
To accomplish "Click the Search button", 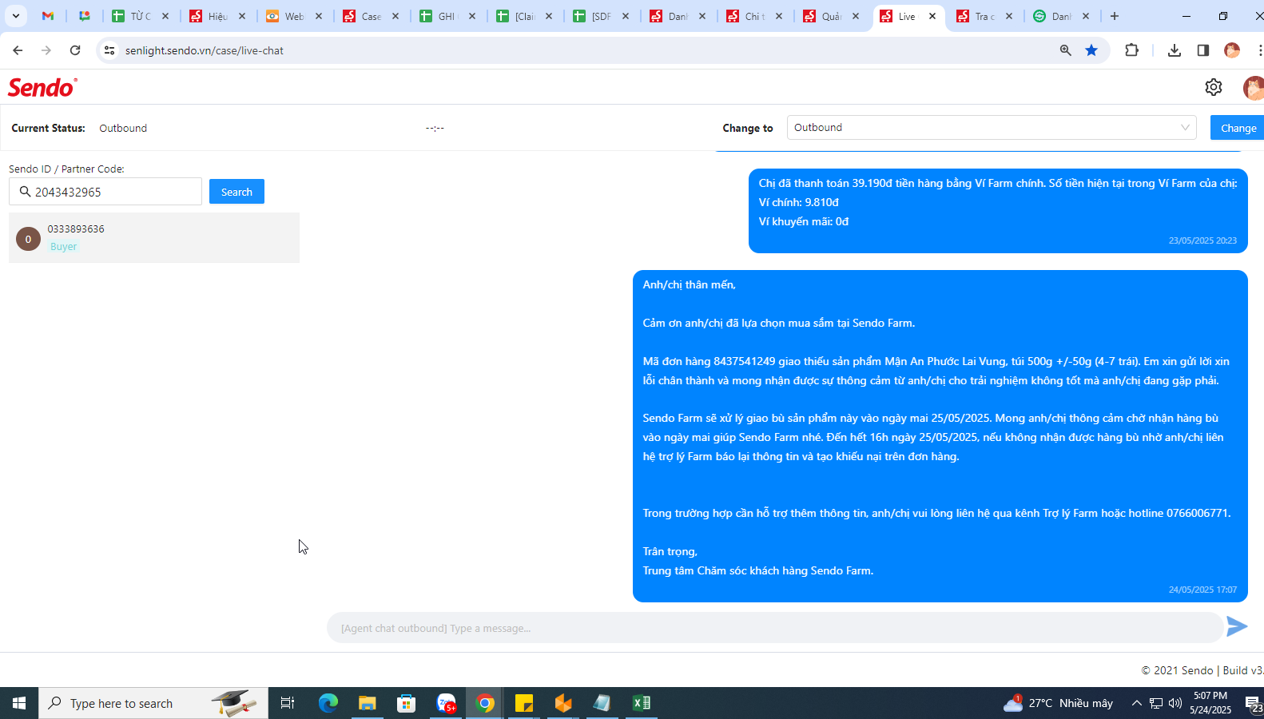I will coord(237,192).
